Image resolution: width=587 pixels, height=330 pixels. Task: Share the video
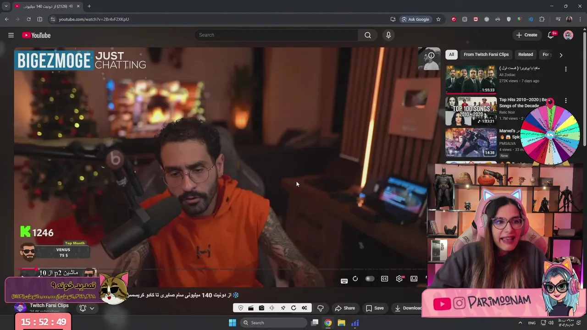tap(345, 308)
